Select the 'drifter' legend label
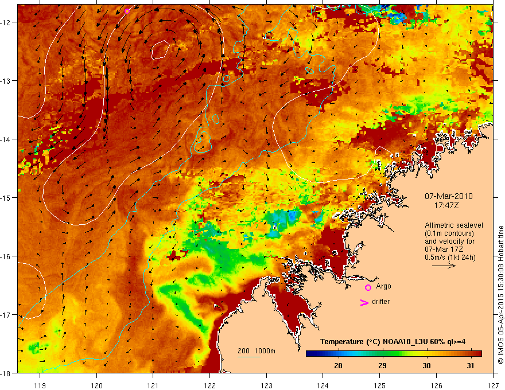The image size is (505, 390). pos(380,302)
